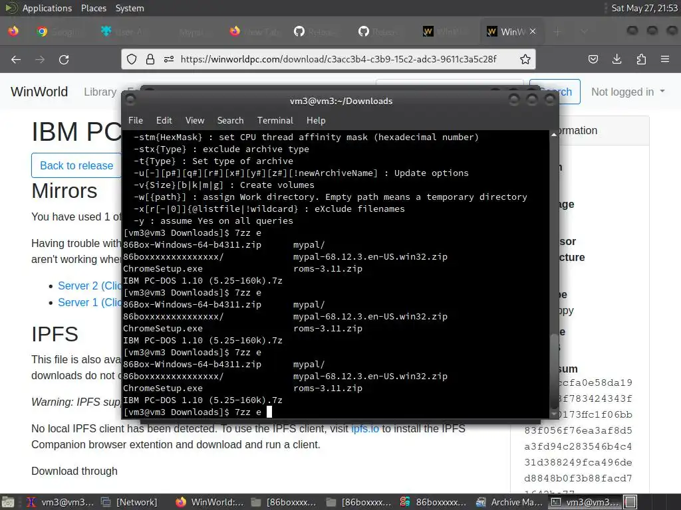Open the ipfs.io link
Image resolution: width=681 pixels, height=510 pixels.
[365, 429]
